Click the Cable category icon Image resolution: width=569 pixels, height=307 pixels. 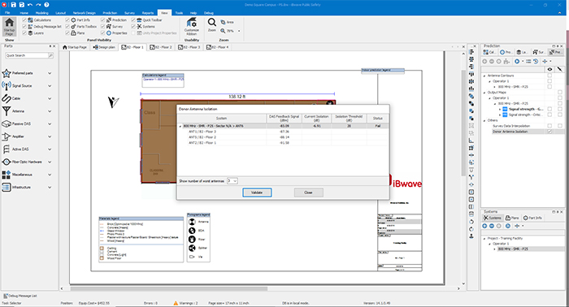[x=7, y=98]
